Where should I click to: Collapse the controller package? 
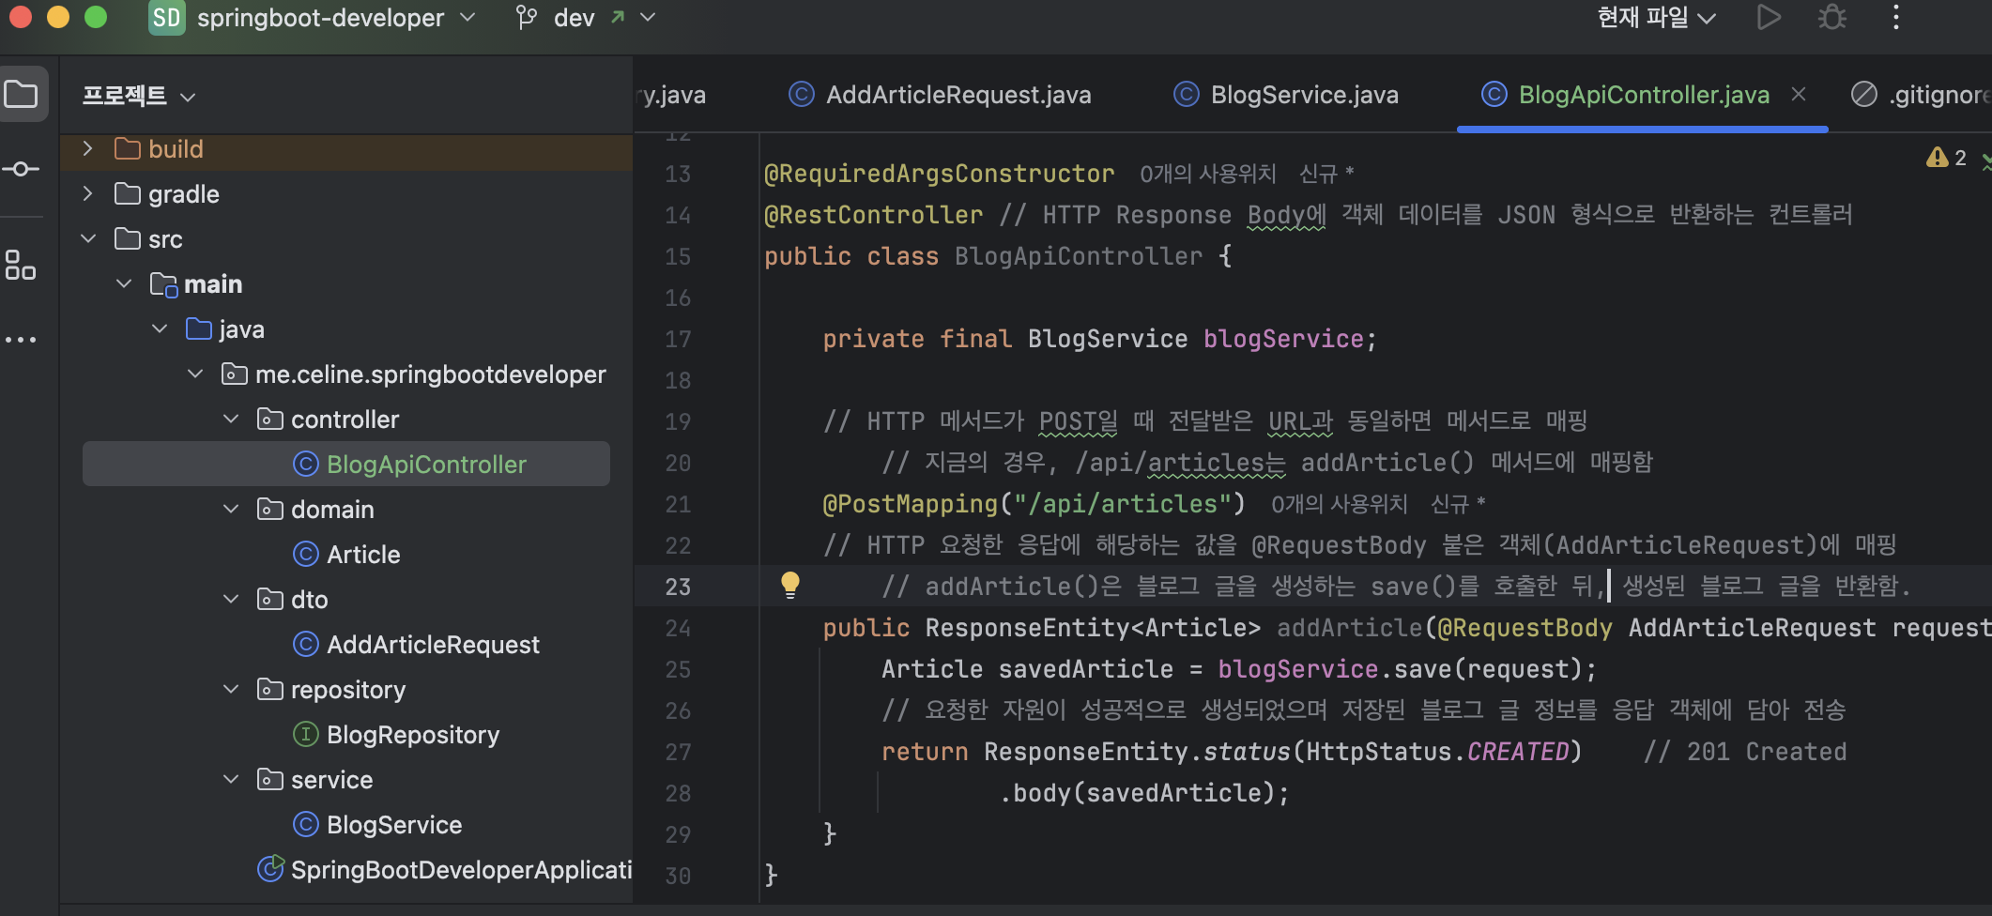231,419
